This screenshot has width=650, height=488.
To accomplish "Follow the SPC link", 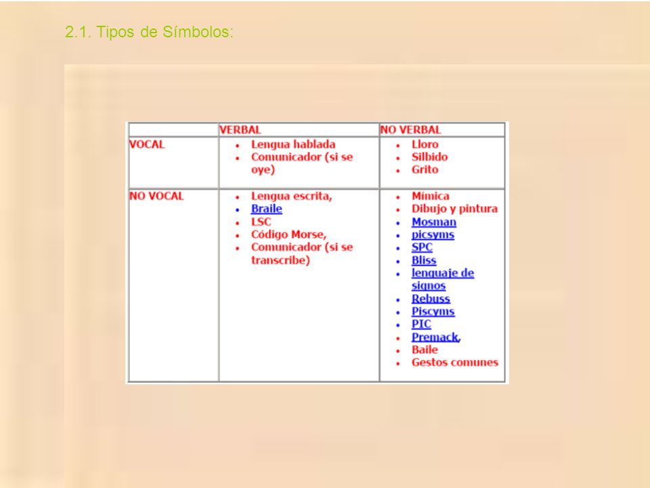I will coord(422,247).
